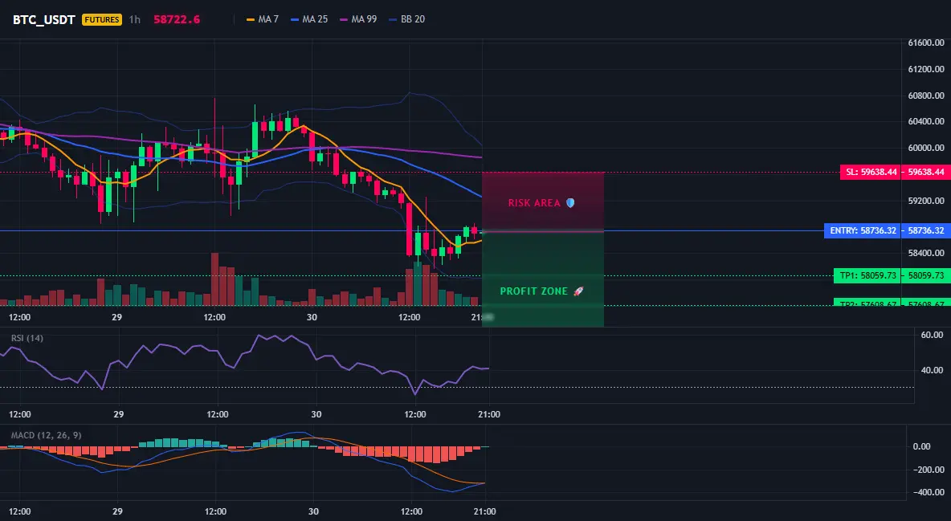The image size is (951, 521).
Task: Click the 60000.00 price axis label
Action: click(x=926, y=148)
